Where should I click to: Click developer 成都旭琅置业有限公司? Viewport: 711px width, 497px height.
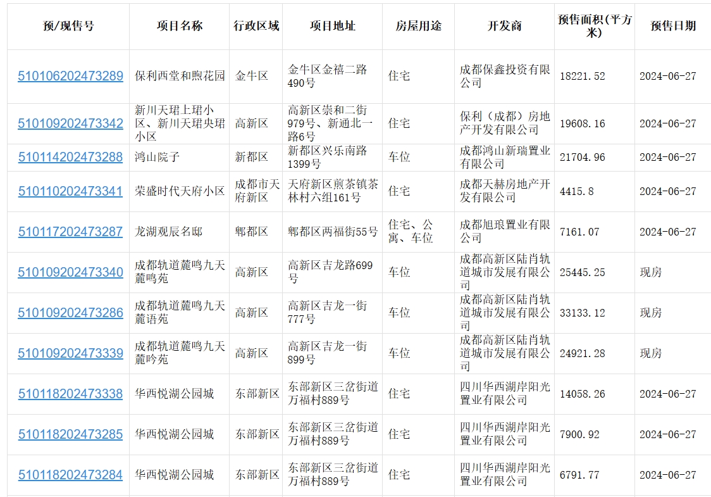click(x=505, y=232)
